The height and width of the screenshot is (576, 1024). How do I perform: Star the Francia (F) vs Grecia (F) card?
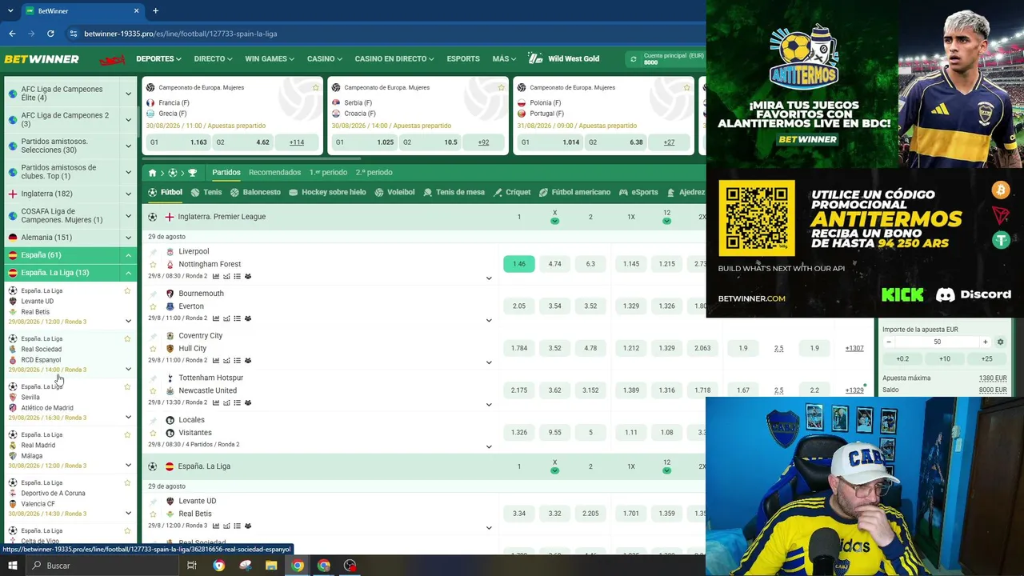point(316,87)
